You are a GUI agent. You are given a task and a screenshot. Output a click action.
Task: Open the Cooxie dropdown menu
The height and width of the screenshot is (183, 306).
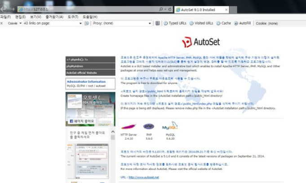pyautogui.click(x=15, y=23)
